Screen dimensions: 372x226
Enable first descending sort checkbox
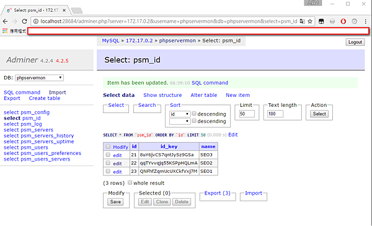pyautogui.click(x=194, y=114)
